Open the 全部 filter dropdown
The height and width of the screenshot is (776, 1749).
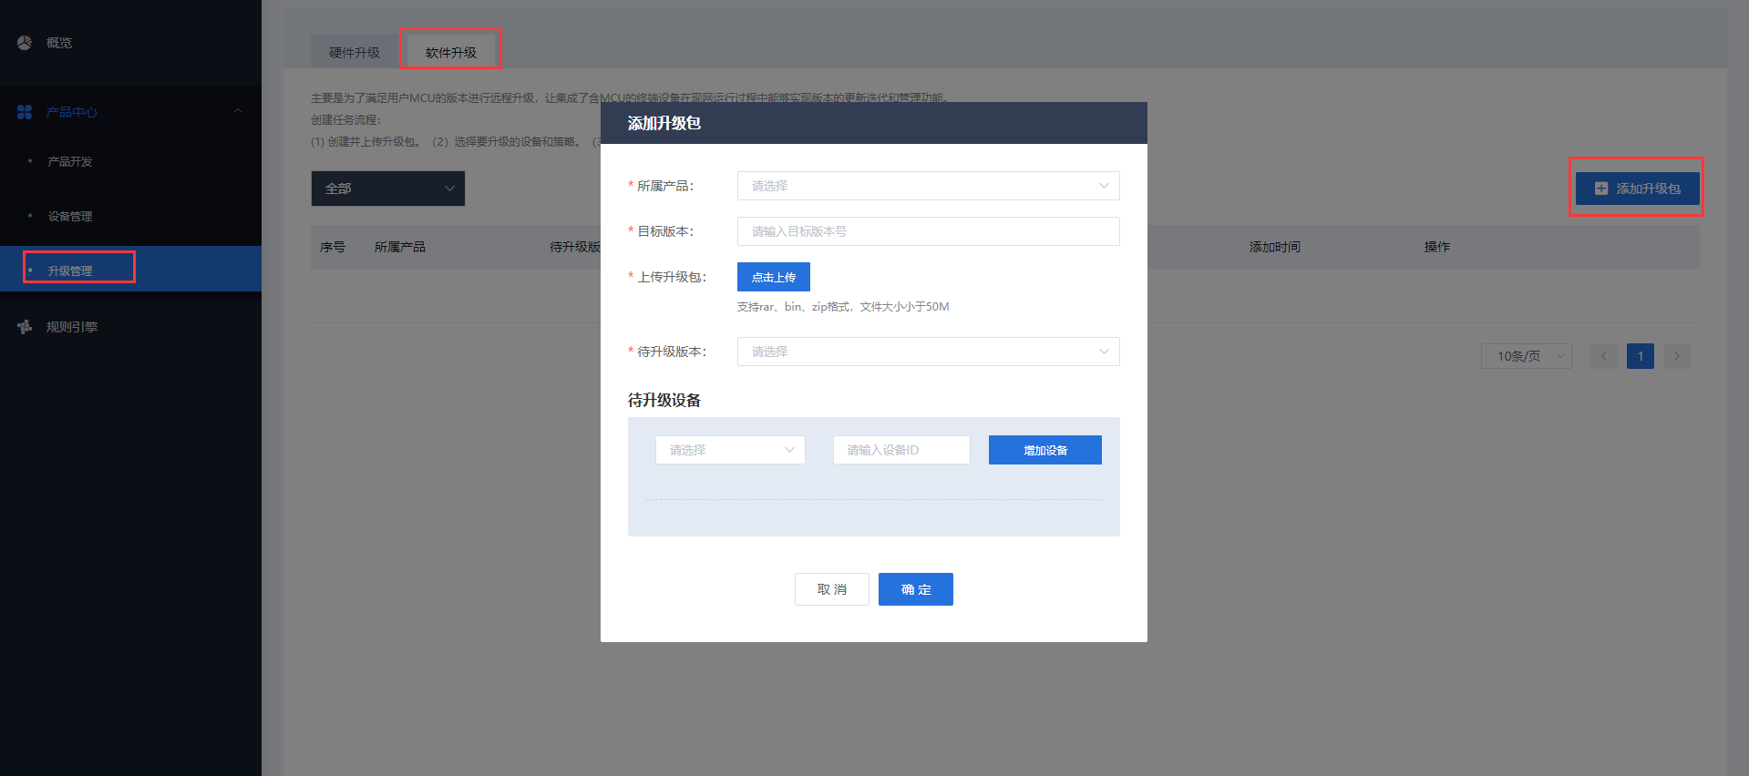coord(387,189)
